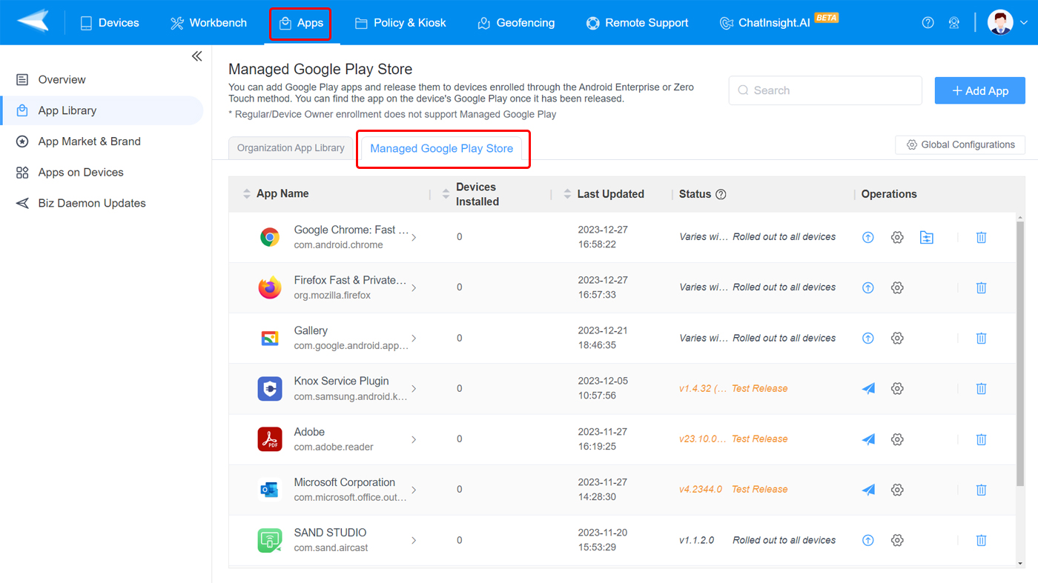The height and width of the screenshot is (583, 1038).
Task: Open settings gear for Knox Service Plugin
Action: pos(897,388)
